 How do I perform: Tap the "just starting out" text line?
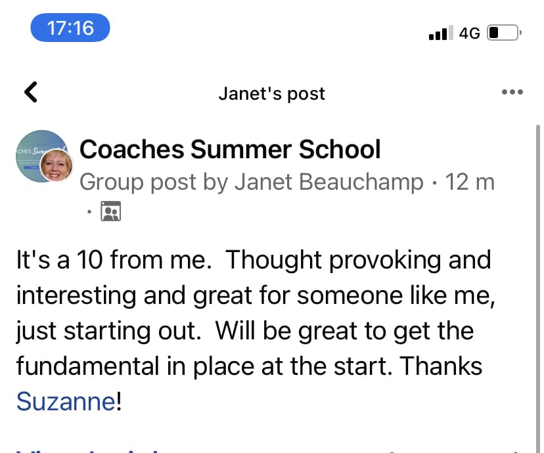pyautogui.click(x=106, y=331)
